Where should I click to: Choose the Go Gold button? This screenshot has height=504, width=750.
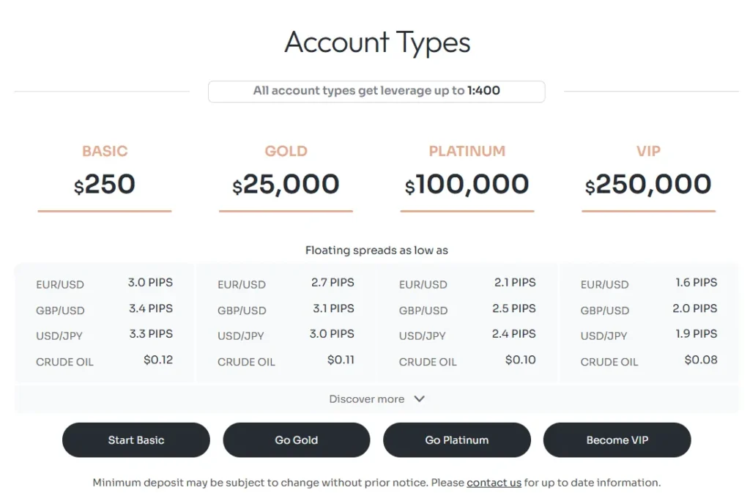[296, 440]
